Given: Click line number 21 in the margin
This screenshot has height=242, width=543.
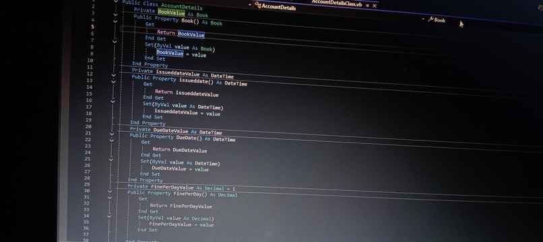Looking at the screenshot, I should (88, 133).
